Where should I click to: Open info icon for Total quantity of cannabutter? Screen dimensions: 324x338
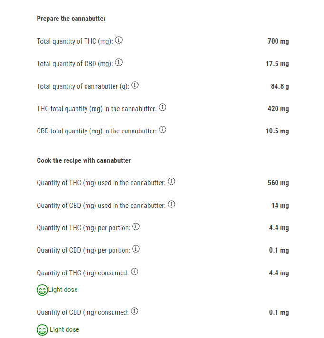135,85
